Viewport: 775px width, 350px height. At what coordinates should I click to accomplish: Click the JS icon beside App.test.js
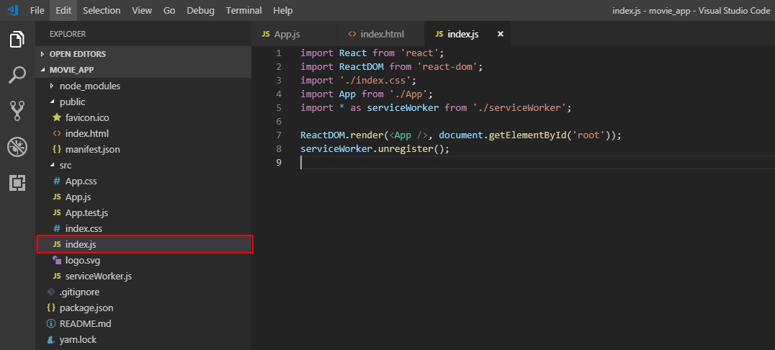[57, 212]
